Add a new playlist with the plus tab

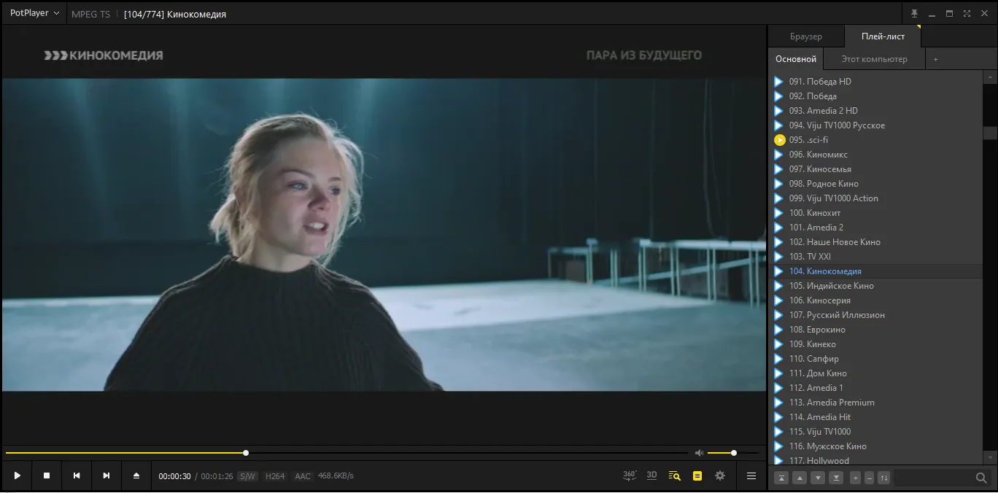(x=936, y=59)
